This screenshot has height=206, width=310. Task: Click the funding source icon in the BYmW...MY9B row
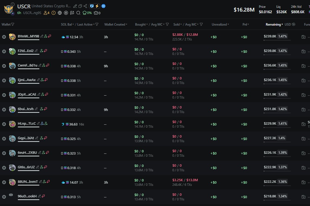coord(304,37)
